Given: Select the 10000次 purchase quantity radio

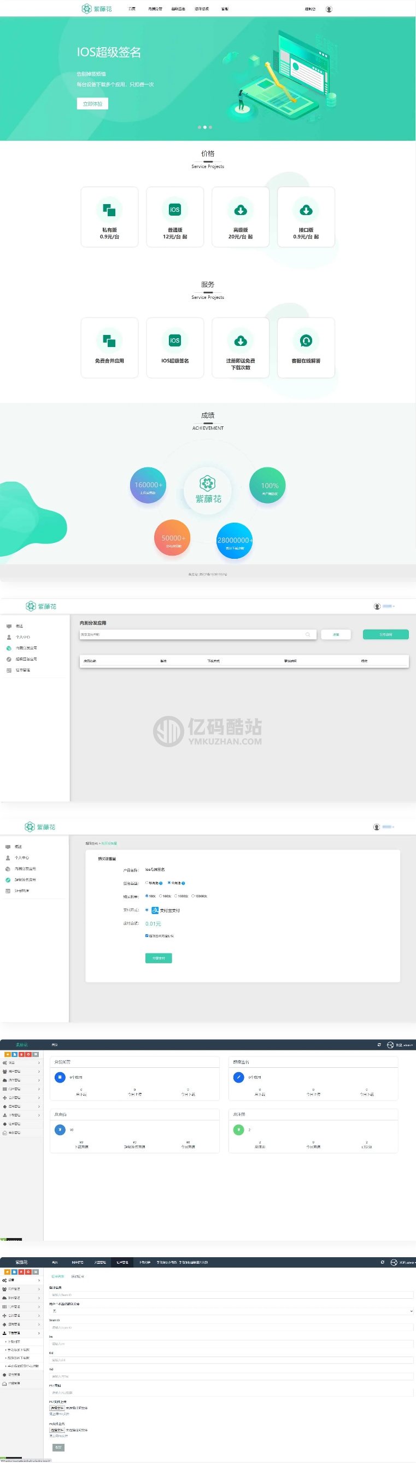Looking at the screenshot, I should (x=193, y=896).
